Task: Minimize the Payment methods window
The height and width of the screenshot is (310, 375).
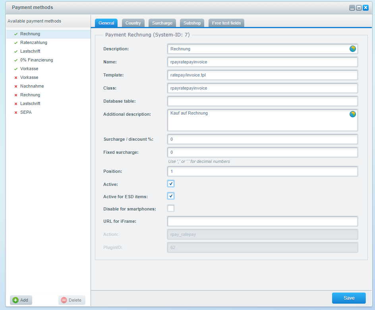Action: pyautogui.click(x=352, y=8)
